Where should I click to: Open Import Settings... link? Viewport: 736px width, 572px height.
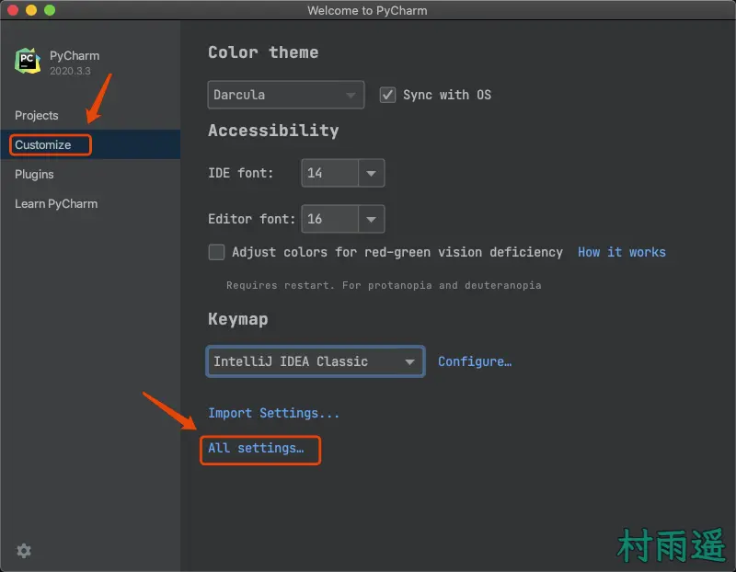(273, 414)
